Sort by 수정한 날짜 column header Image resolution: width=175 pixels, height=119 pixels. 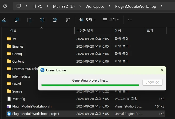pyautogui.click(x=85, y=30)
